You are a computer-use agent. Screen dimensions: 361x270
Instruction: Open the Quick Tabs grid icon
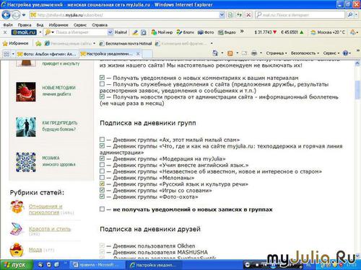point(6,54)
